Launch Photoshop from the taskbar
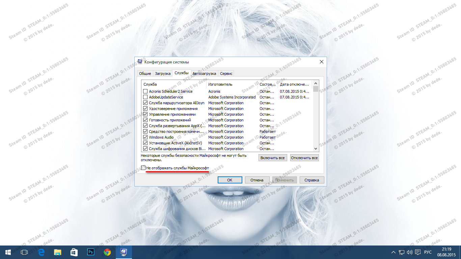Viewport: 461px width, 259px height. click(91, 252)
